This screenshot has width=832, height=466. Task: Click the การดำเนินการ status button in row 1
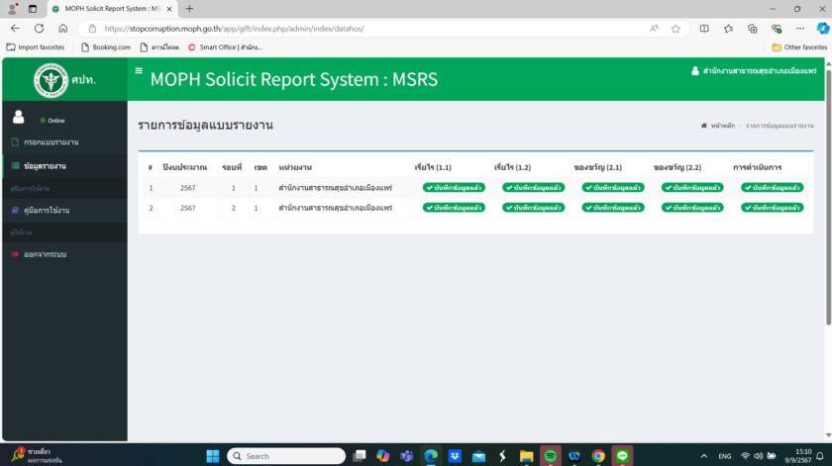pyautogui.click(x=772, y=188)
